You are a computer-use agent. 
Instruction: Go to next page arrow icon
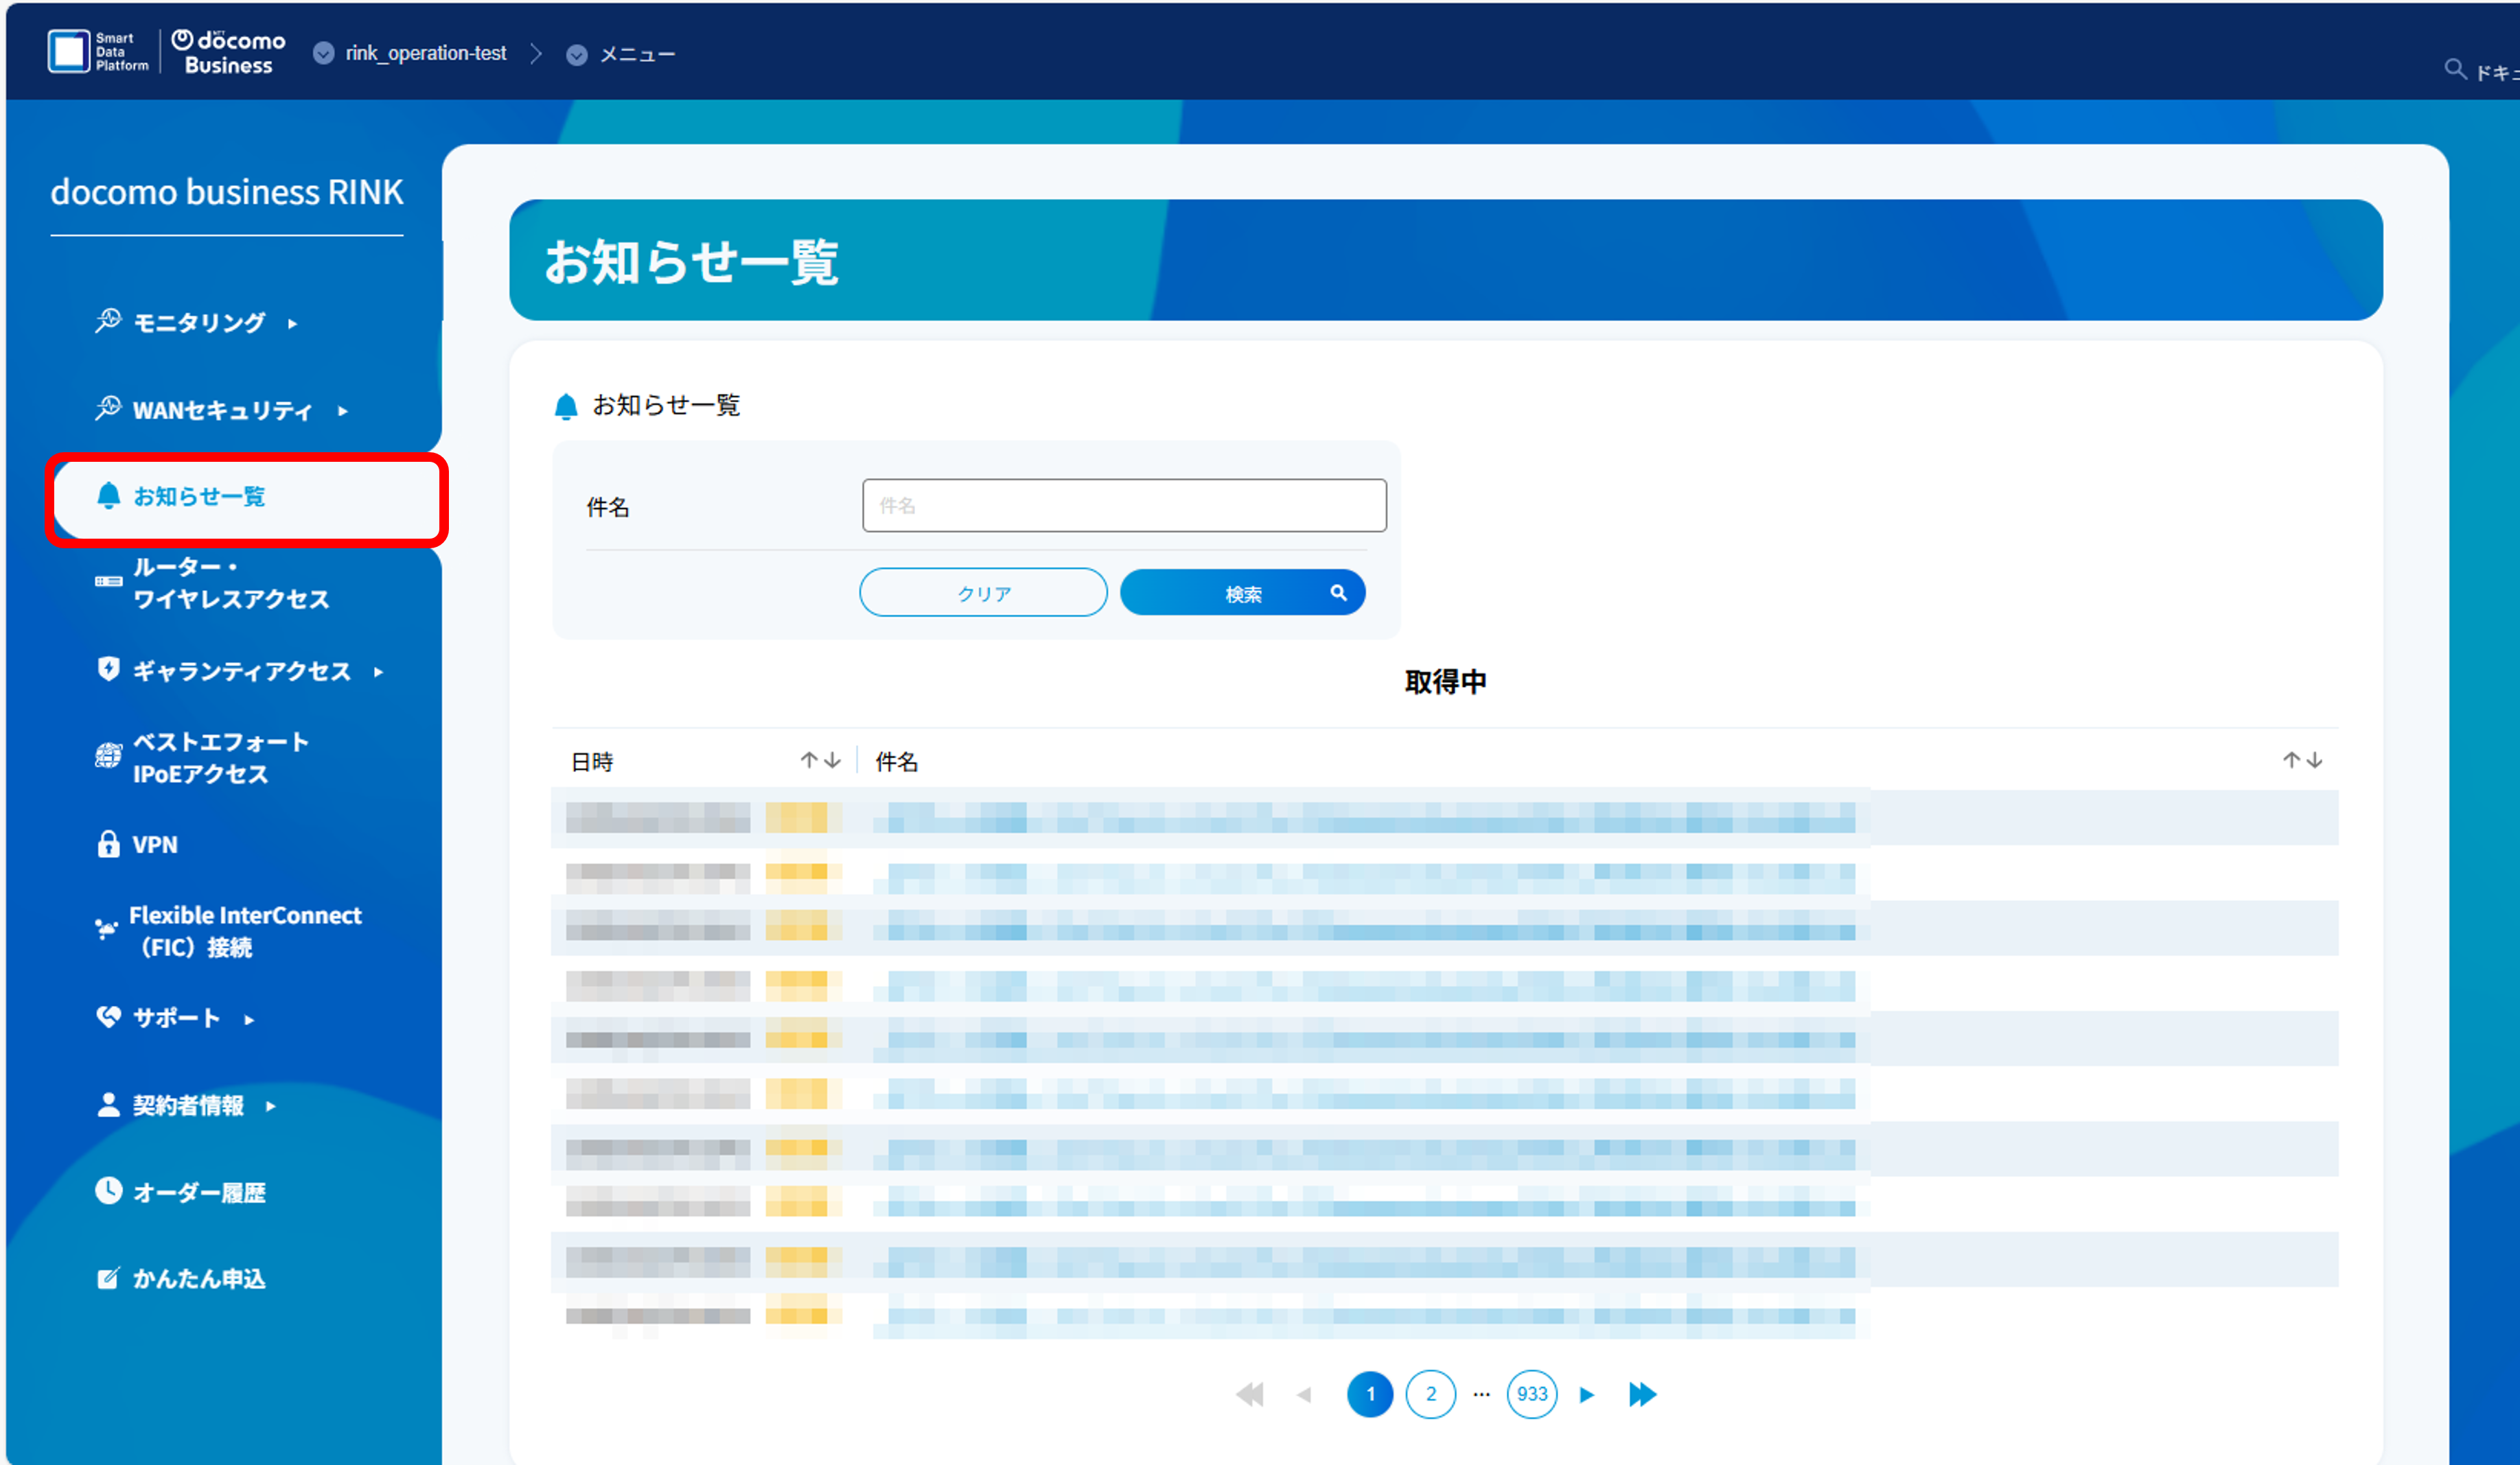point(1586,1394)
